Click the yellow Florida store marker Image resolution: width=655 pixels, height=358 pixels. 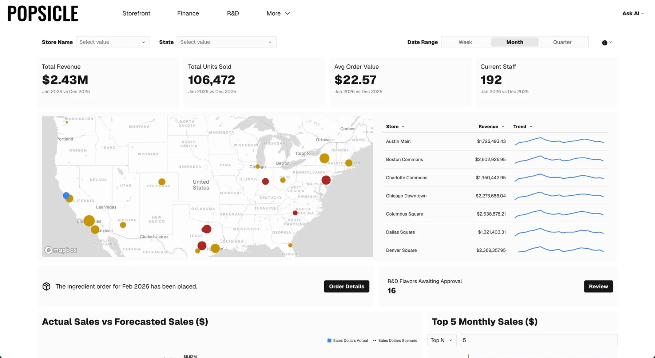pos(290,245)
